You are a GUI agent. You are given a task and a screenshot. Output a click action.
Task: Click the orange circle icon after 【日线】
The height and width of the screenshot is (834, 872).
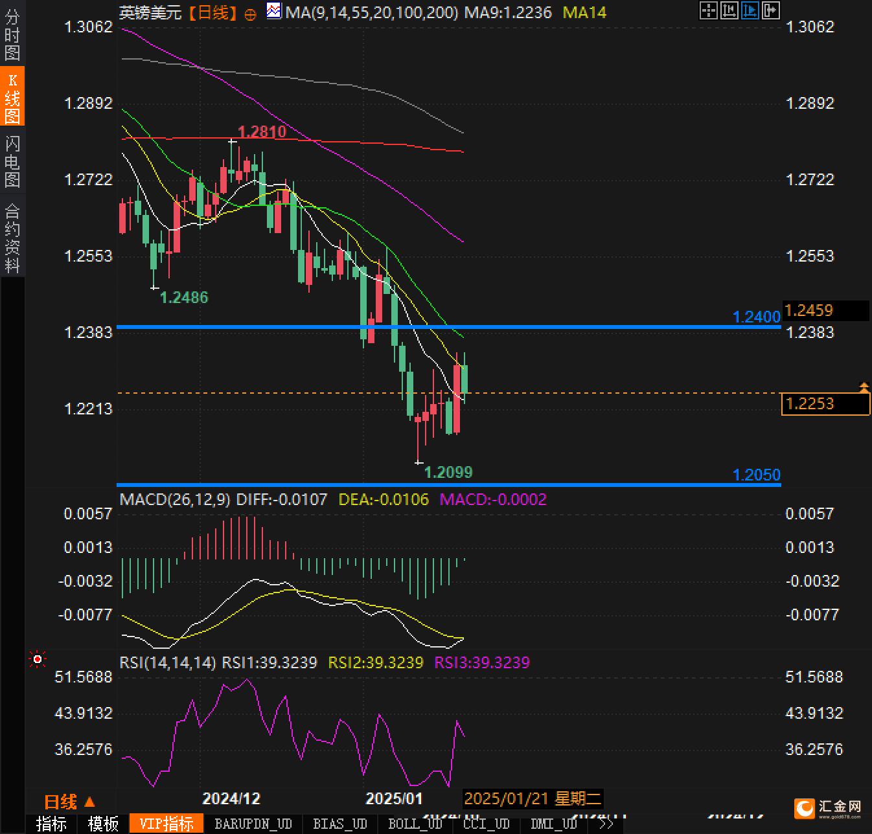250,14
